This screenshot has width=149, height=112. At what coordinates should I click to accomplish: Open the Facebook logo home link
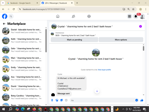[4, 16]
